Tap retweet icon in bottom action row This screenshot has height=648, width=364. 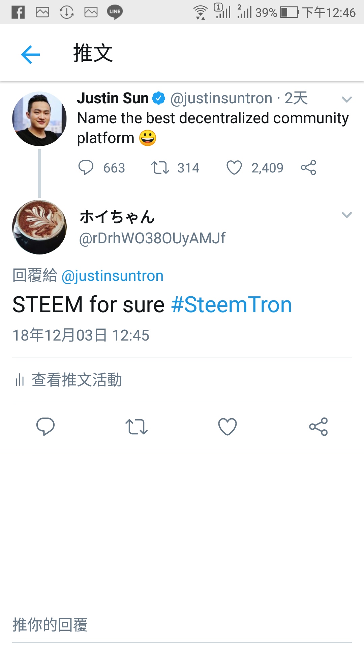coord(136,426)
